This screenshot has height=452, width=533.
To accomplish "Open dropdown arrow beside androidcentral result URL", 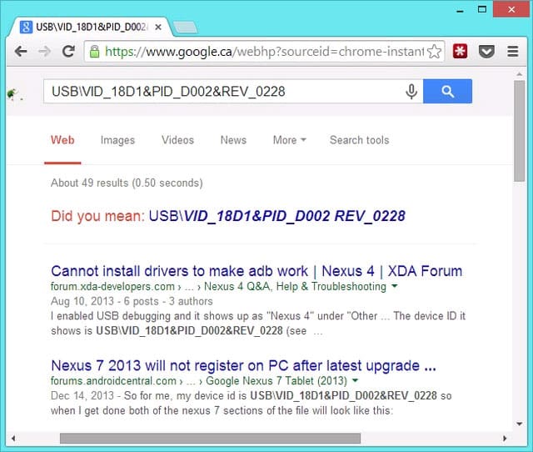I will tap(355, 380).
